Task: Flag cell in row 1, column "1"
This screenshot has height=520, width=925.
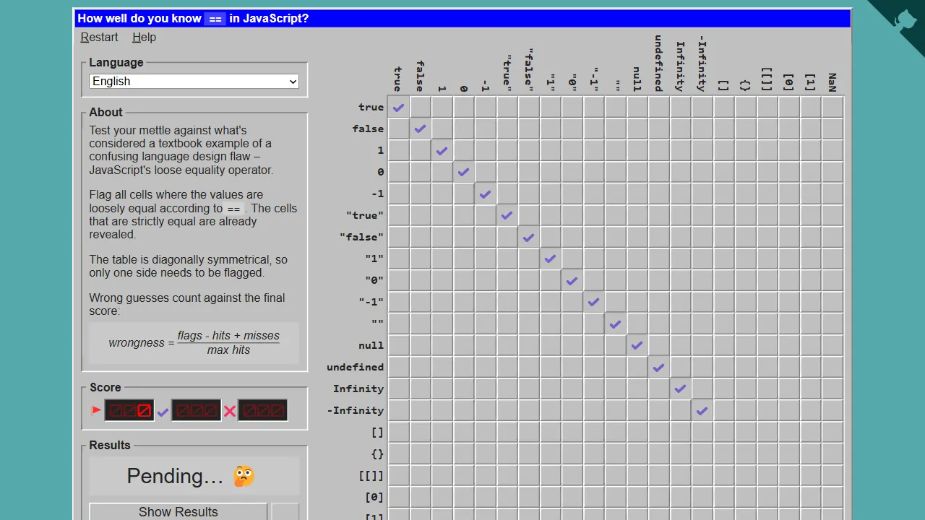Action: point(551,150)
